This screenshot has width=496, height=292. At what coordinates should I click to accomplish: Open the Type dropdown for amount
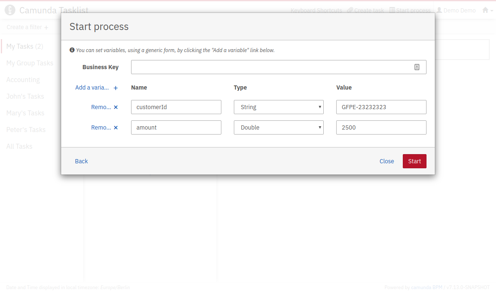pos(279,127)
